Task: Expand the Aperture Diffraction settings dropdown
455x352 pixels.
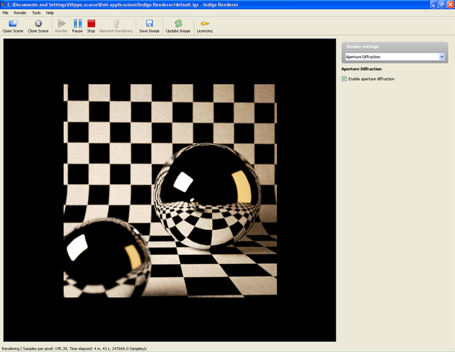Action: (x=442, y=57)
